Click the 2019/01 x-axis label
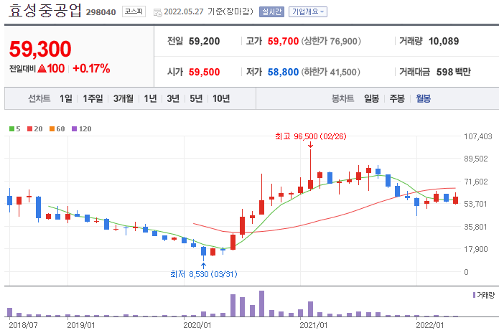The width and height of the screenshot is (499, 333). (81, 325)
